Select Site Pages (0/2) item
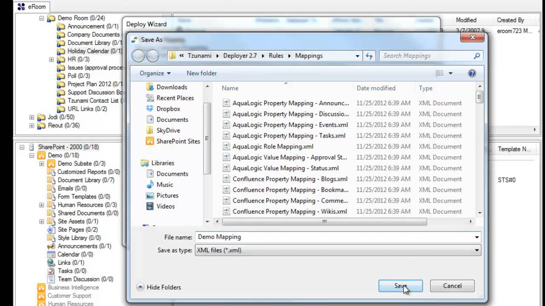This screenshot has width=545, height=306. pos(77,229)
